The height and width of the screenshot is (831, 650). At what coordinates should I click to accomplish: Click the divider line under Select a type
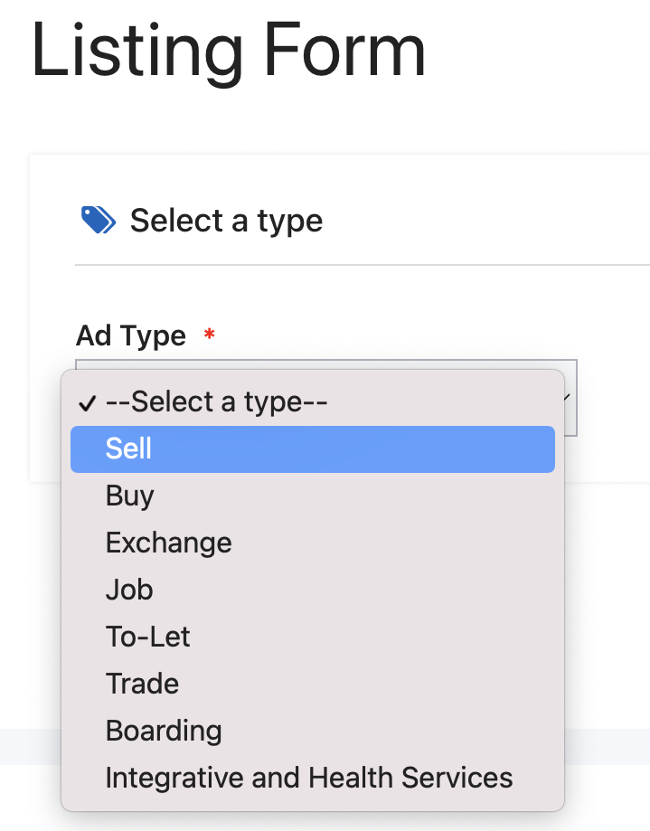[362, 265]
